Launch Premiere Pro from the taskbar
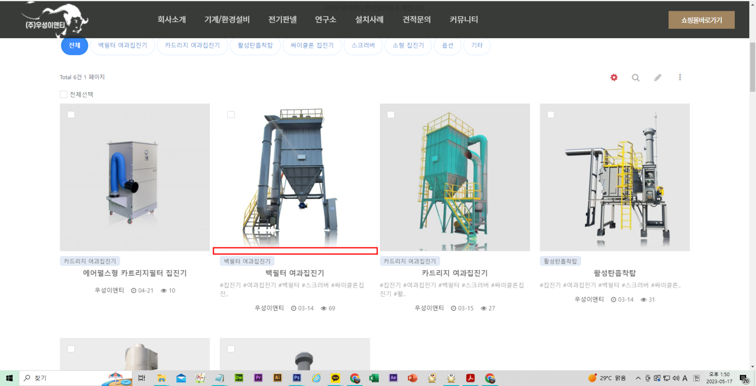Viewport: 756px width, 386px height. click(x=258, y=378)
